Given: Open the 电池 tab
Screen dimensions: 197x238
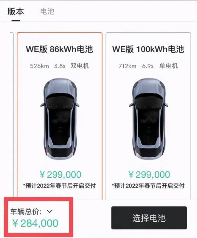Looking at the screenshot, I should (x=47, y=11).
